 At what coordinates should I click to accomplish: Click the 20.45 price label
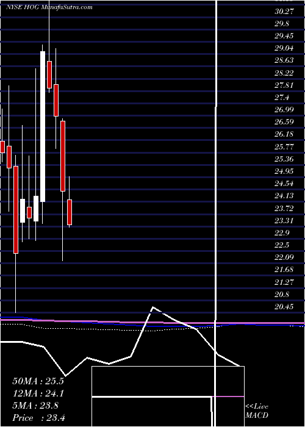point(284,307)
